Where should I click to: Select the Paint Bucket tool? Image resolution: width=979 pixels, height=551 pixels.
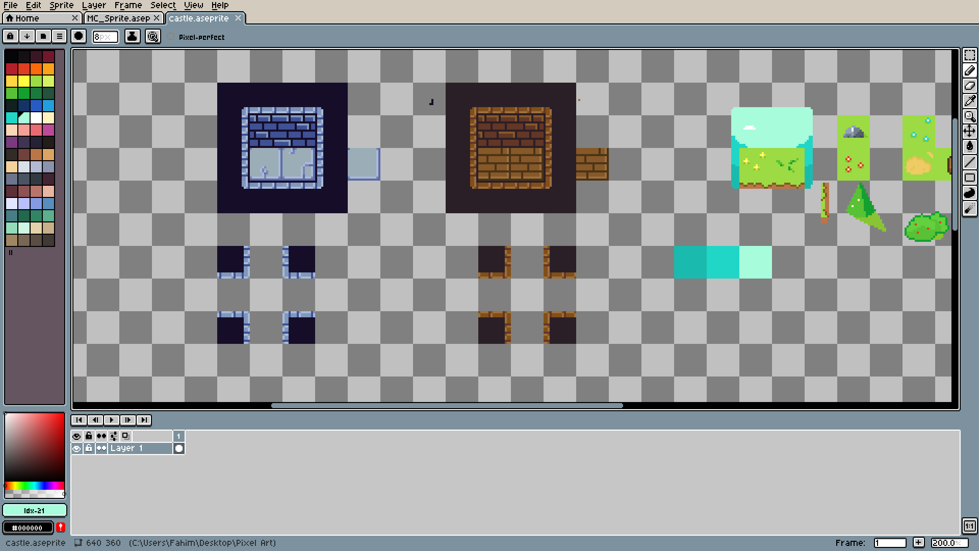(x=969, y=147)
